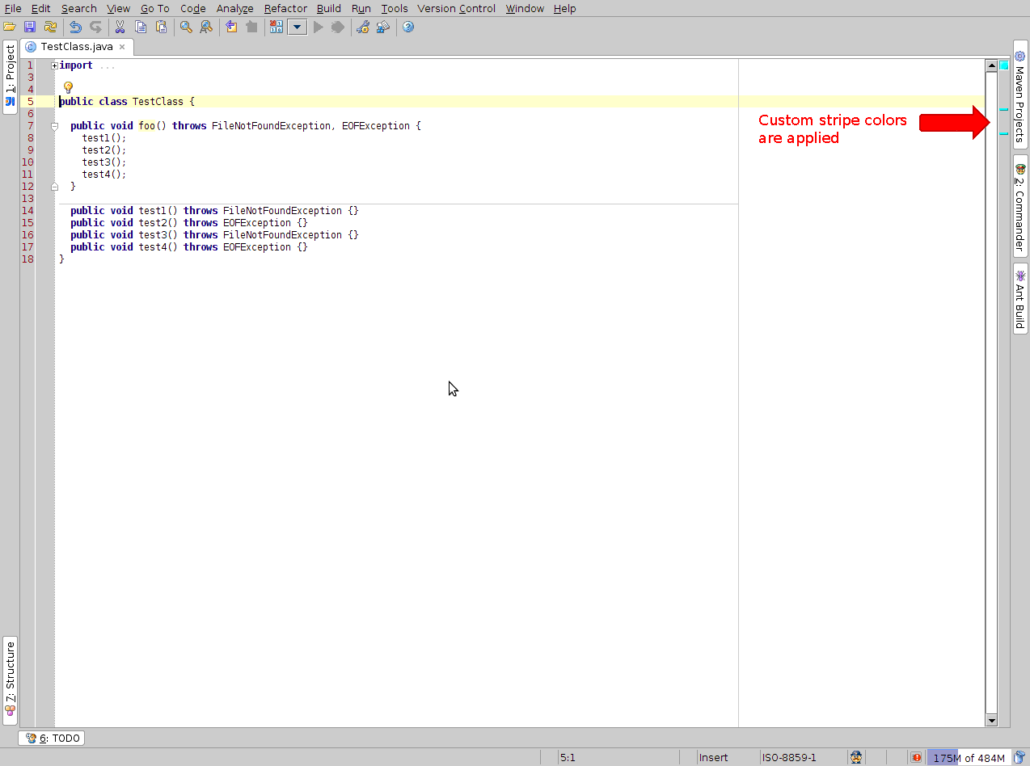Open the TODO tool window
Screen dimensions: 1030x766
52,738
